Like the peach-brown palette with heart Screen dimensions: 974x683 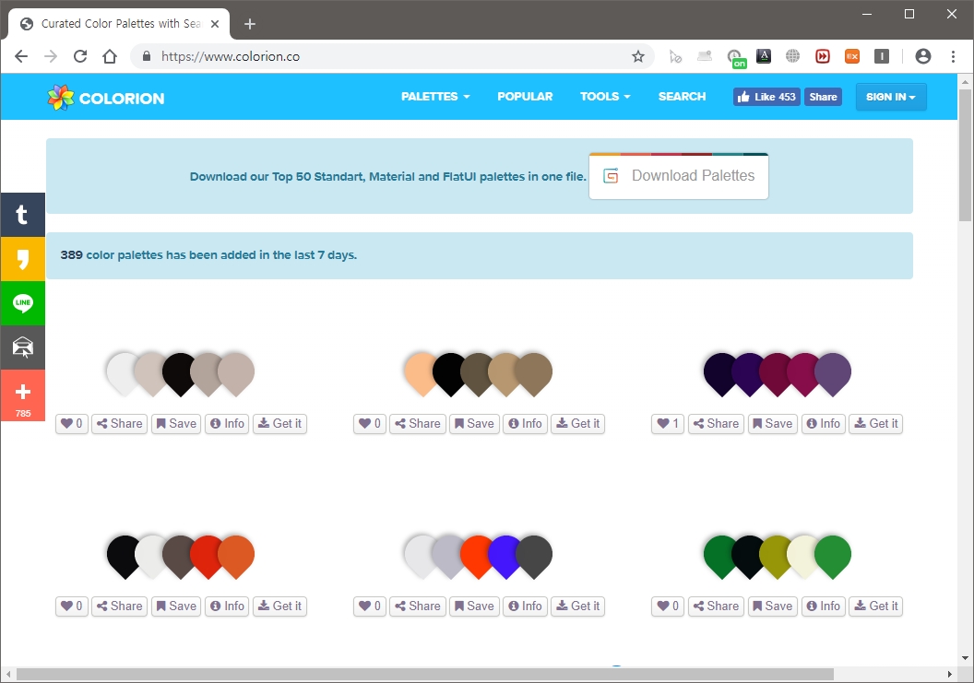[370, 423]
